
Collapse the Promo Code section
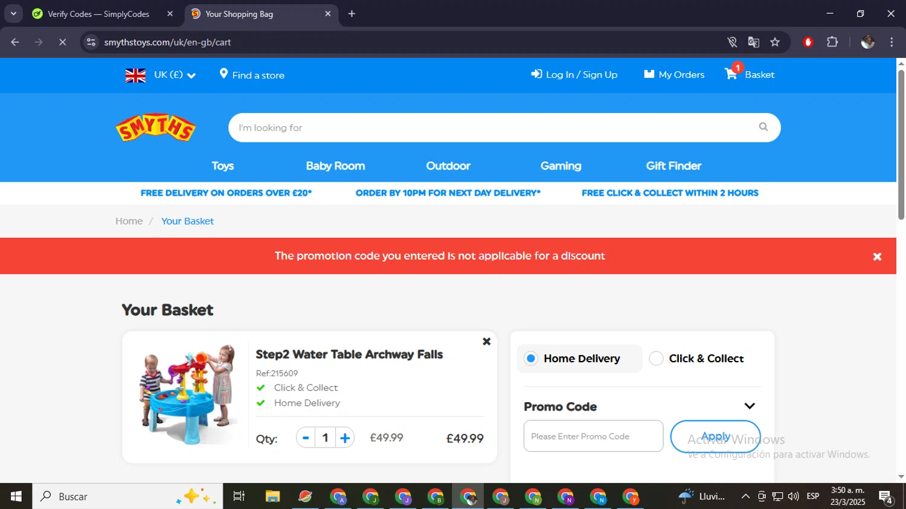coord(750,406)
